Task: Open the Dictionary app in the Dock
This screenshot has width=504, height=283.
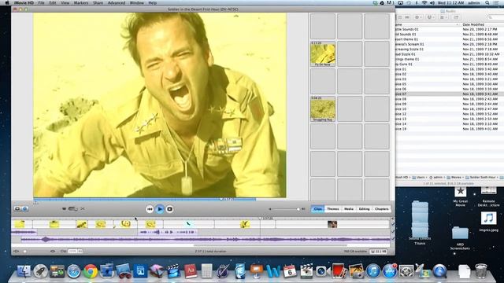Action: pos(191,271)
